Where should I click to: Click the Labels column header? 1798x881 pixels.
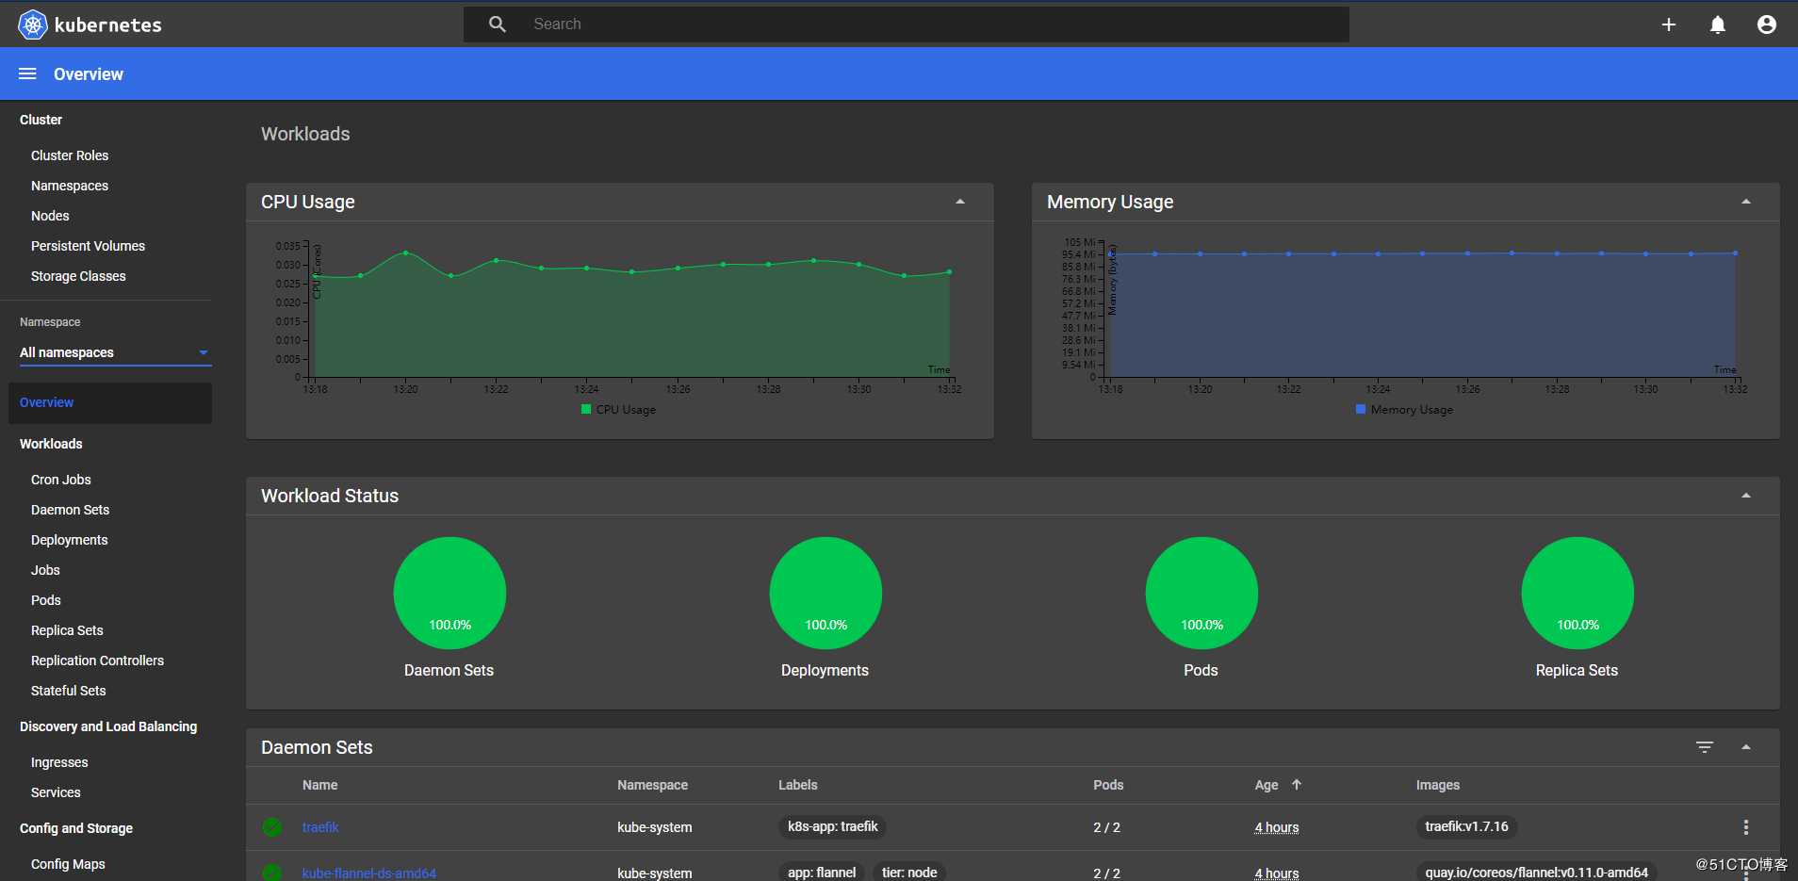click(x=797, y=785)
